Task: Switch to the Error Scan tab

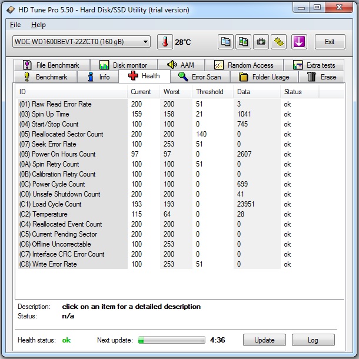Action: click(x=200, y=77)
